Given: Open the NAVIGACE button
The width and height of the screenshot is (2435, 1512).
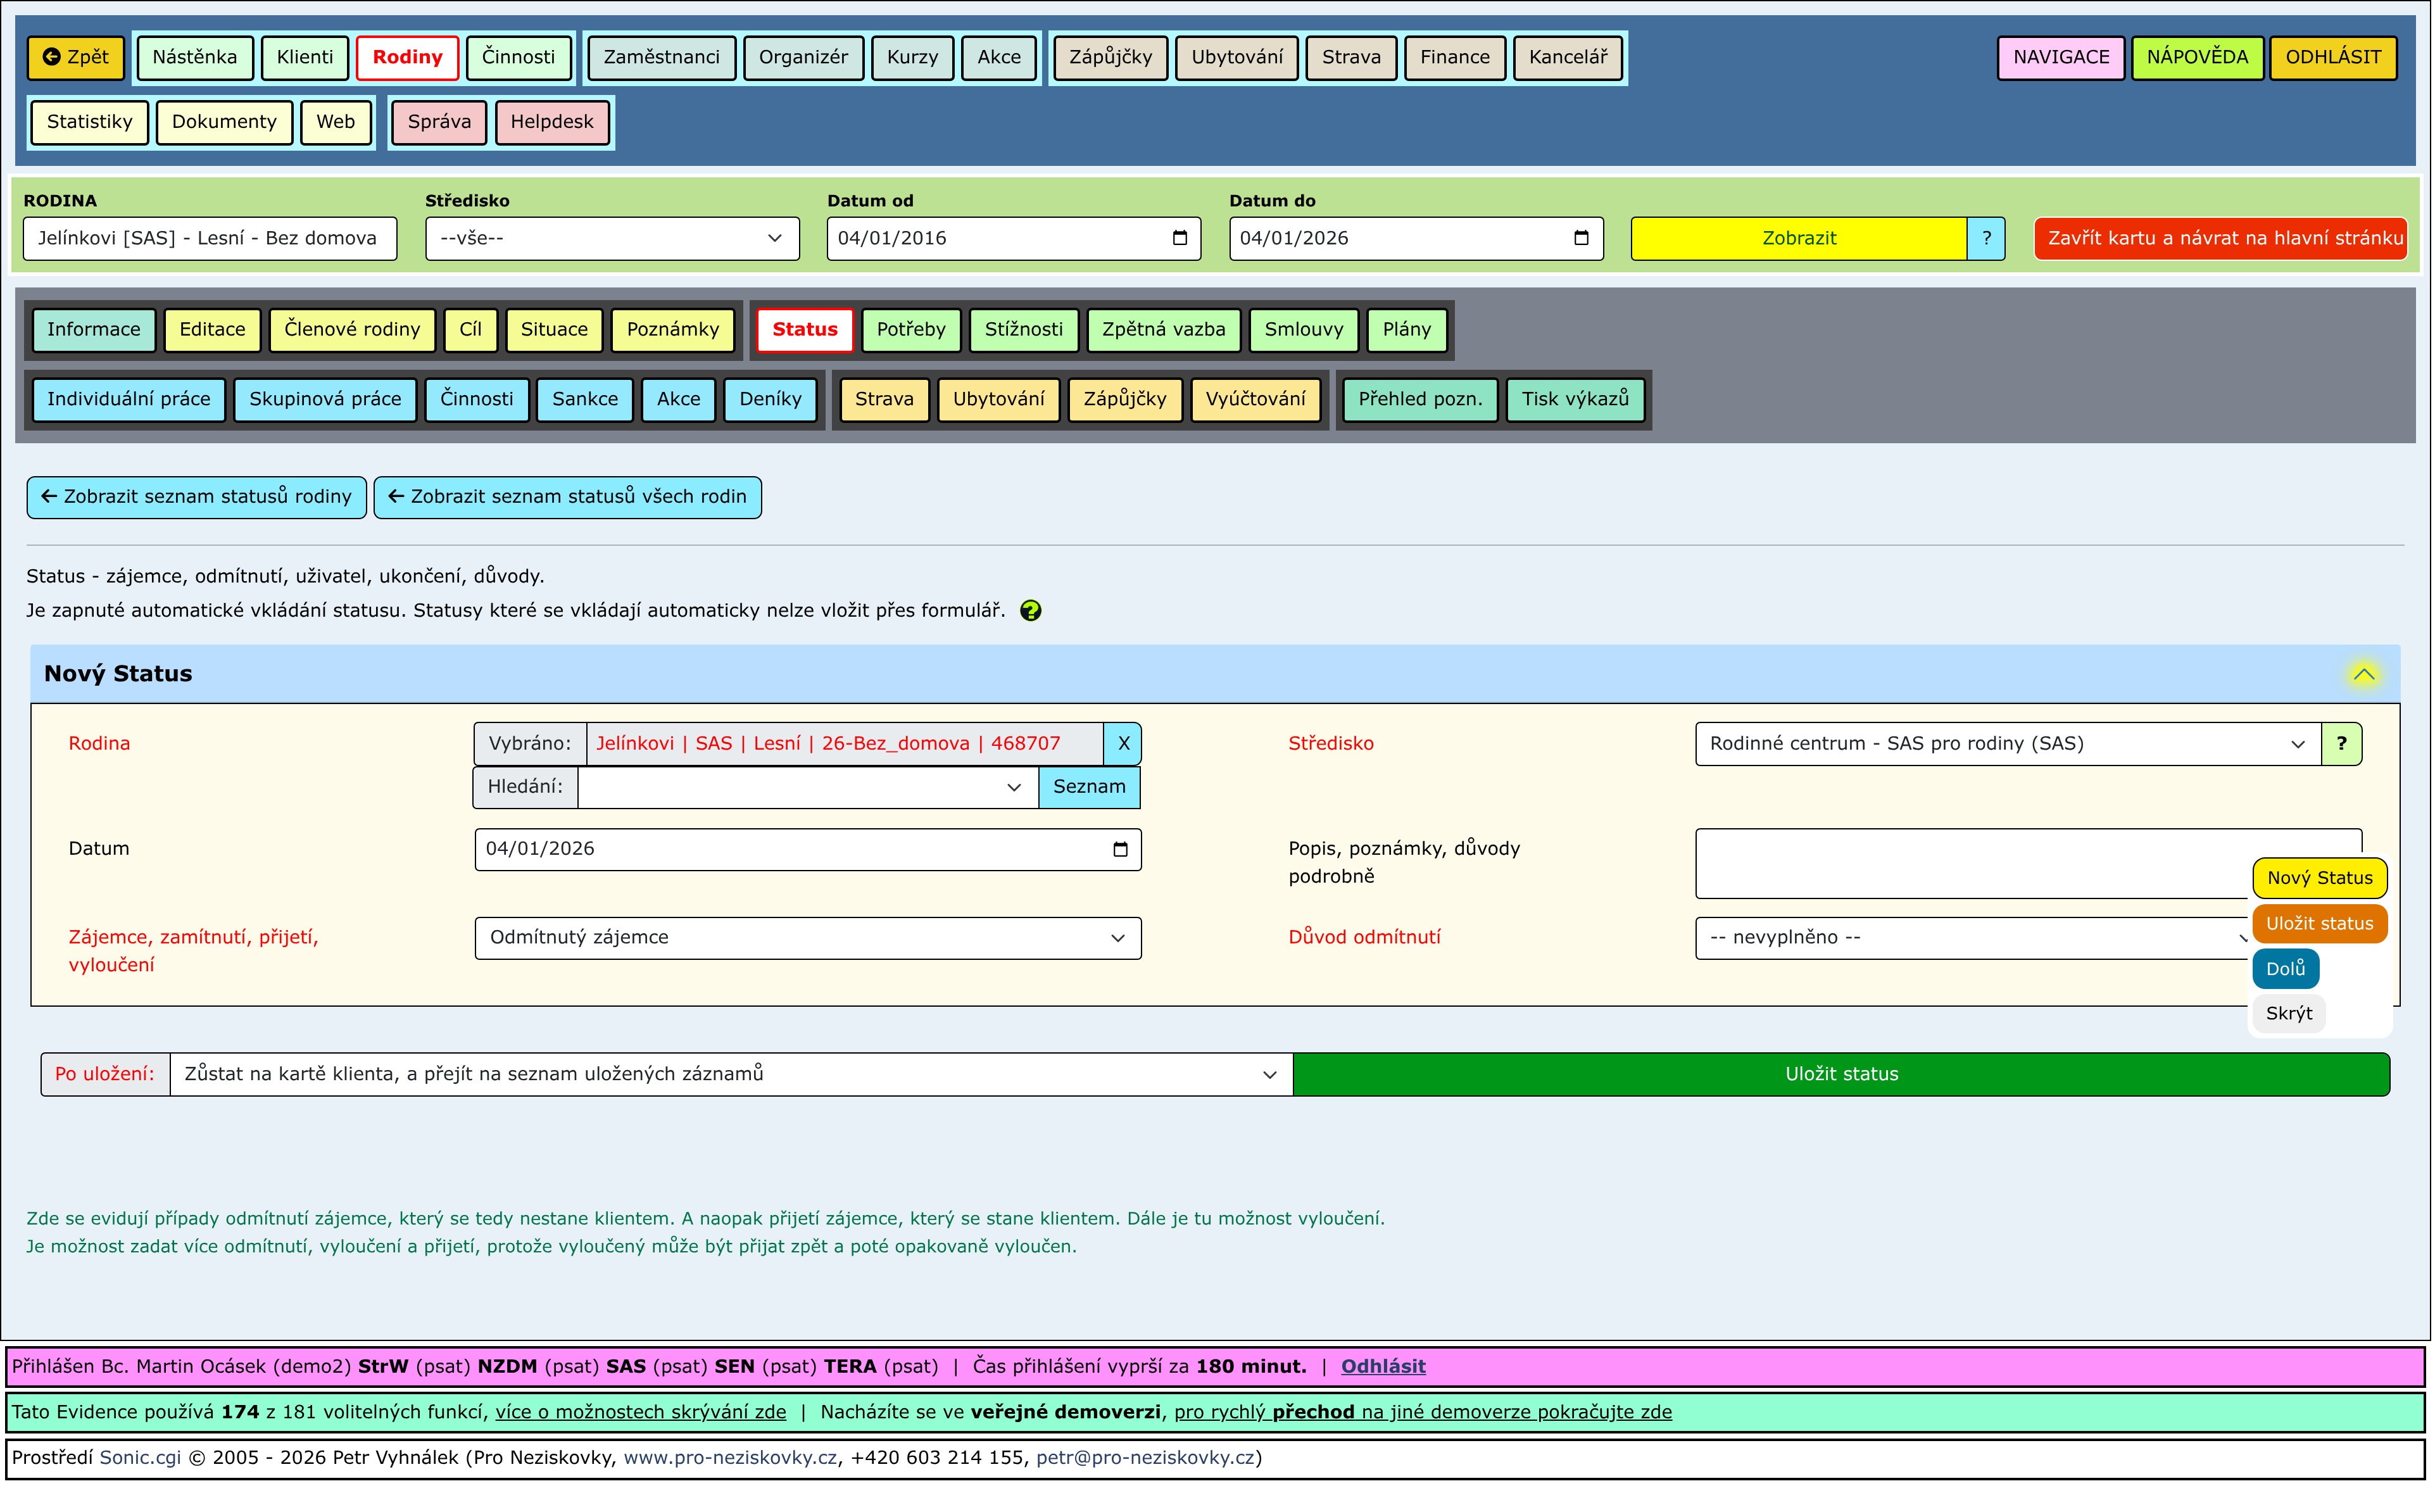Looking at the screenshot, I should pyautogui.click(x=2061, y=57).
